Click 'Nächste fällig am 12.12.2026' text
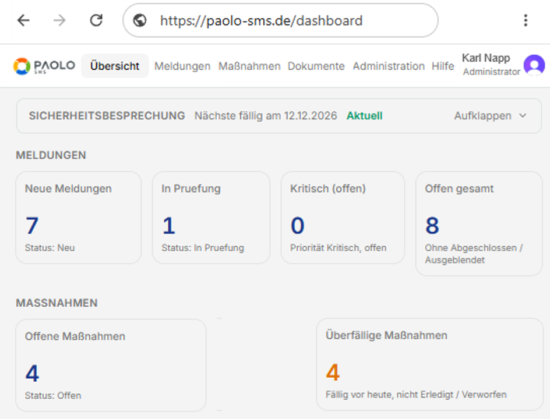This screenshot has height=419, width=550. 266,116
